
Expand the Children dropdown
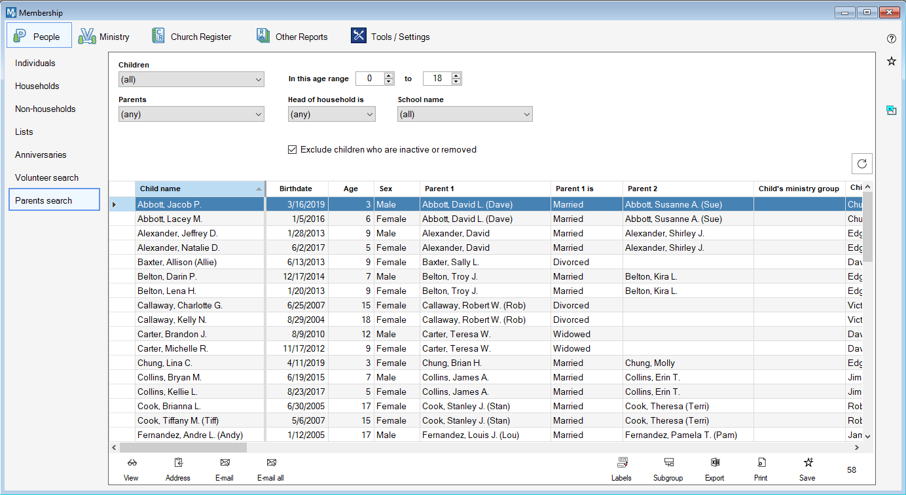point(191,79)
